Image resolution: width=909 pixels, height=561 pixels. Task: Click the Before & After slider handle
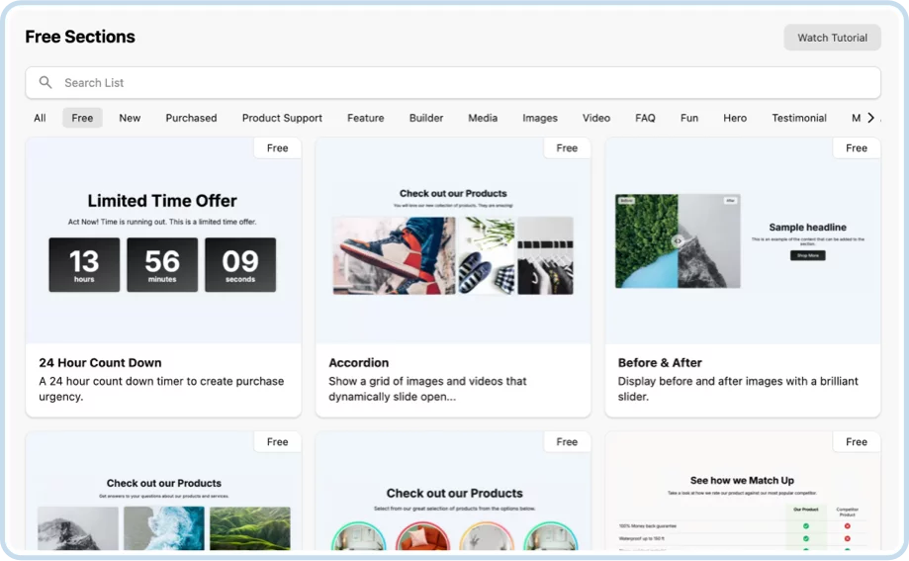678,240
